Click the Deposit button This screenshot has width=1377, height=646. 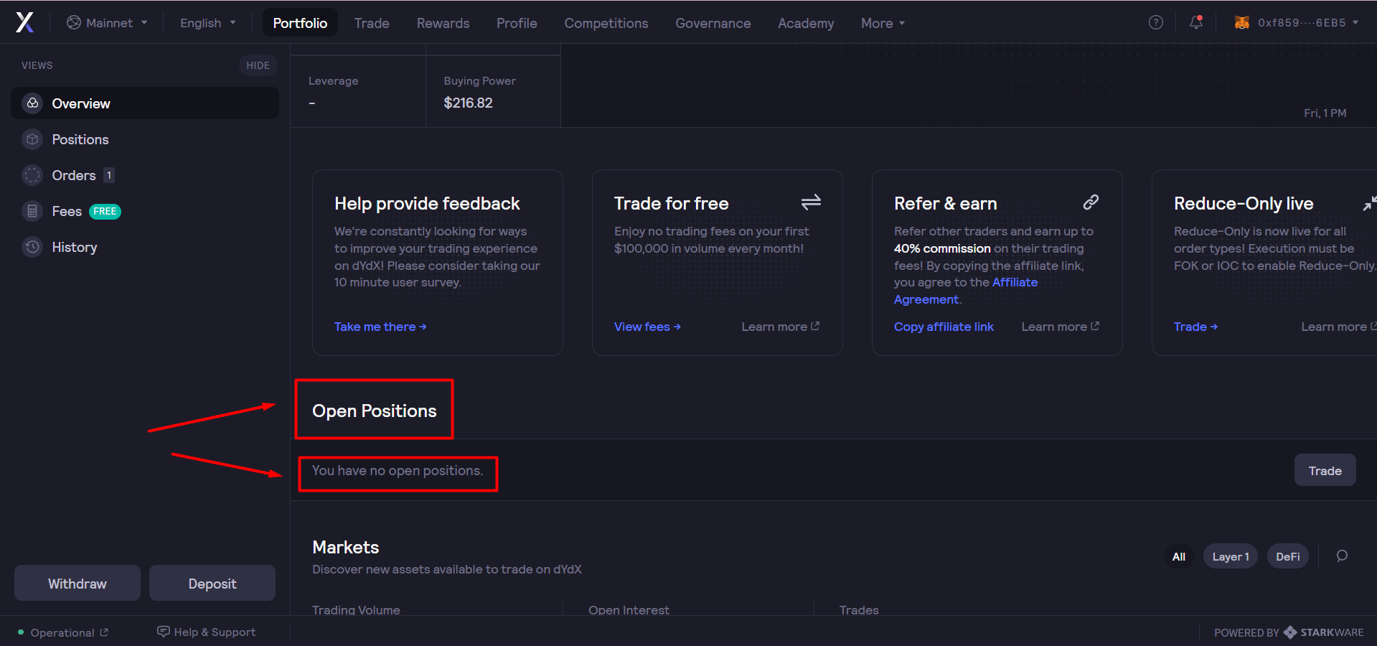click(x=212, y=583)
